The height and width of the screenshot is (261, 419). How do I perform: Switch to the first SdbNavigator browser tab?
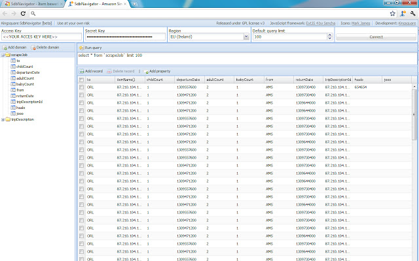pyautogui.click(x=33, y=3)
